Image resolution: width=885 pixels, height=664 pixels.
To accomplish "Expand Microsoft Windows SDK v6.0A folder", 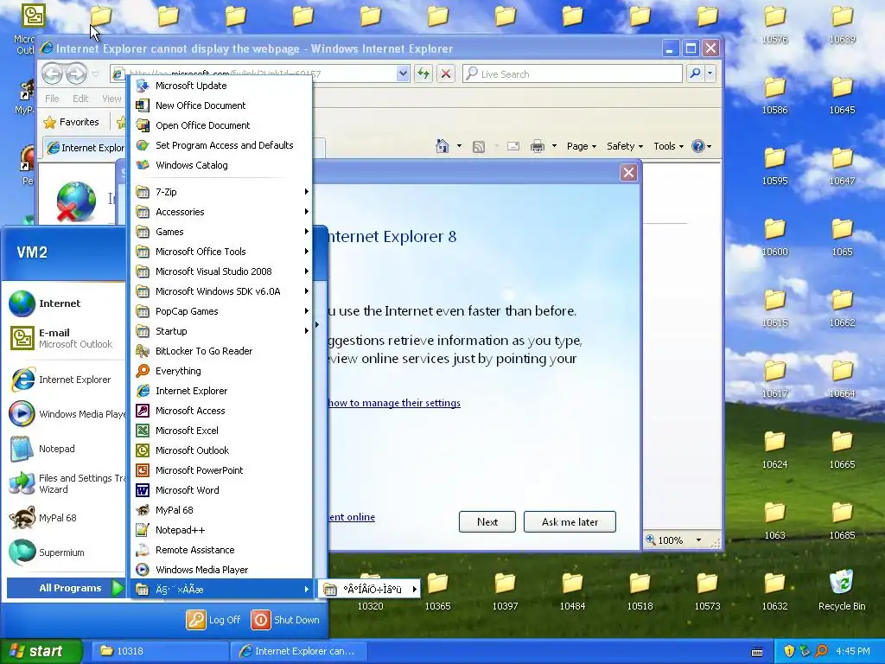I will pos(221,291).
